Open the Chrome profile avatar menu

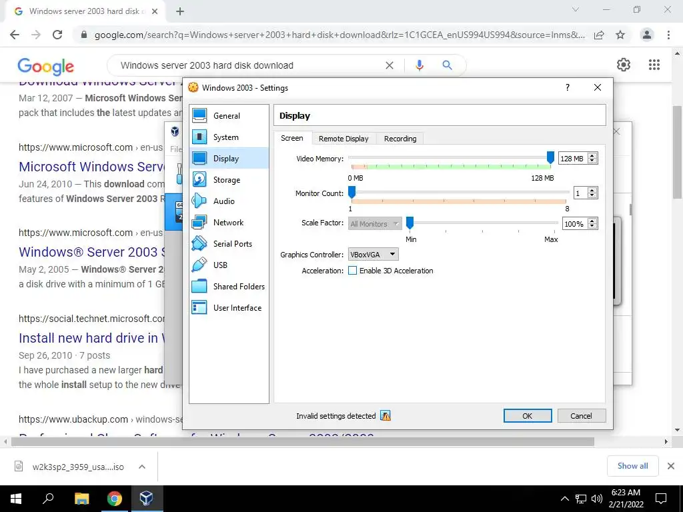pyautogui.click(x=647, y=35)
